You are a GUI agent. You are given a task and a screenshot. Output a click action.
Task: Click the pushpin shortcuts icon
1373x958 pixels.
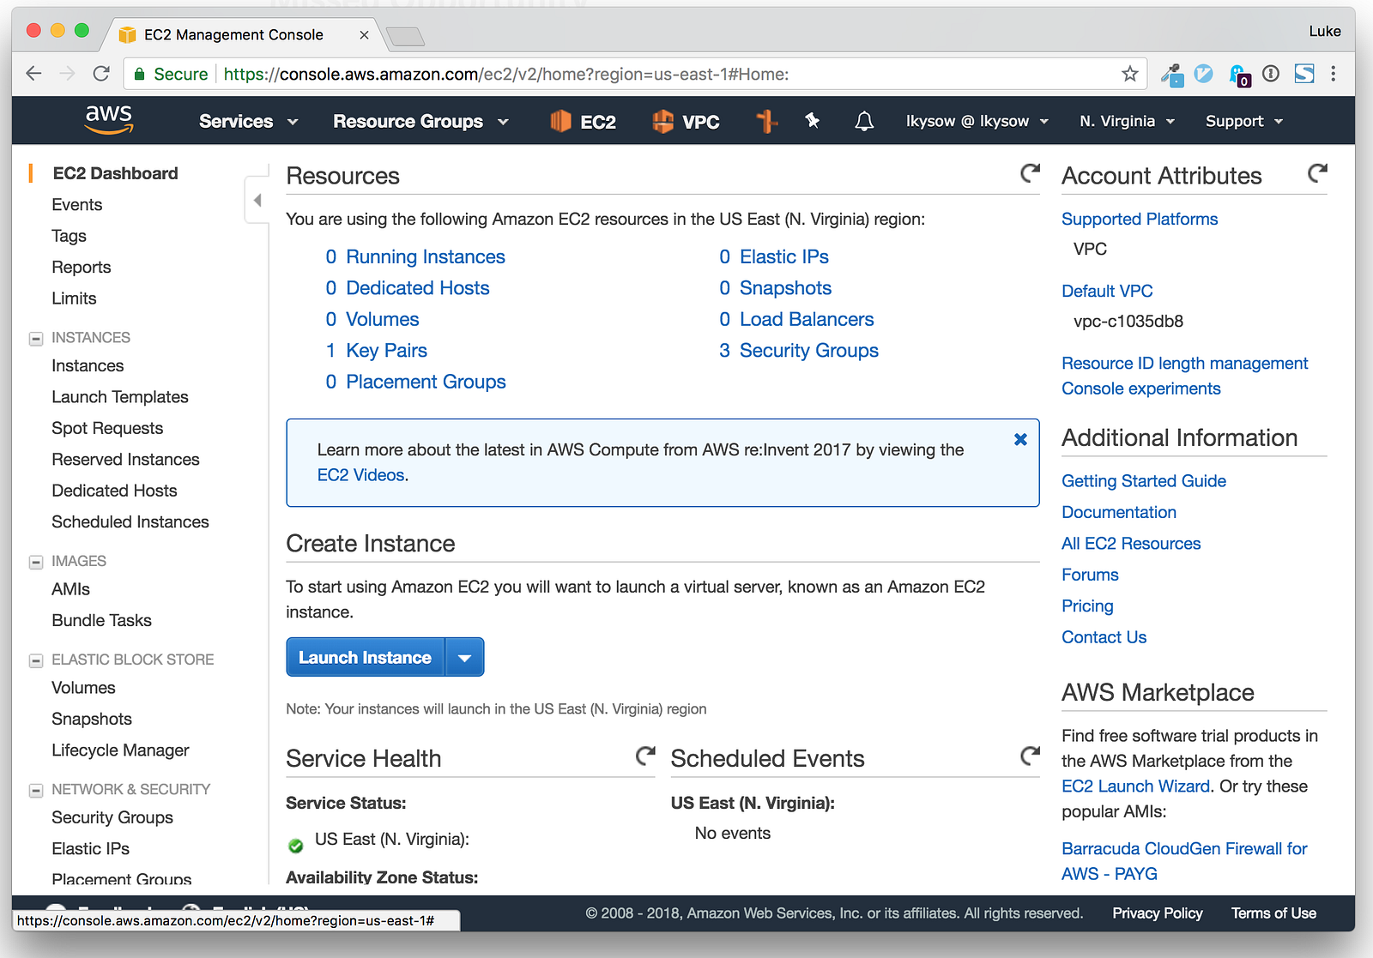[812, 121]
